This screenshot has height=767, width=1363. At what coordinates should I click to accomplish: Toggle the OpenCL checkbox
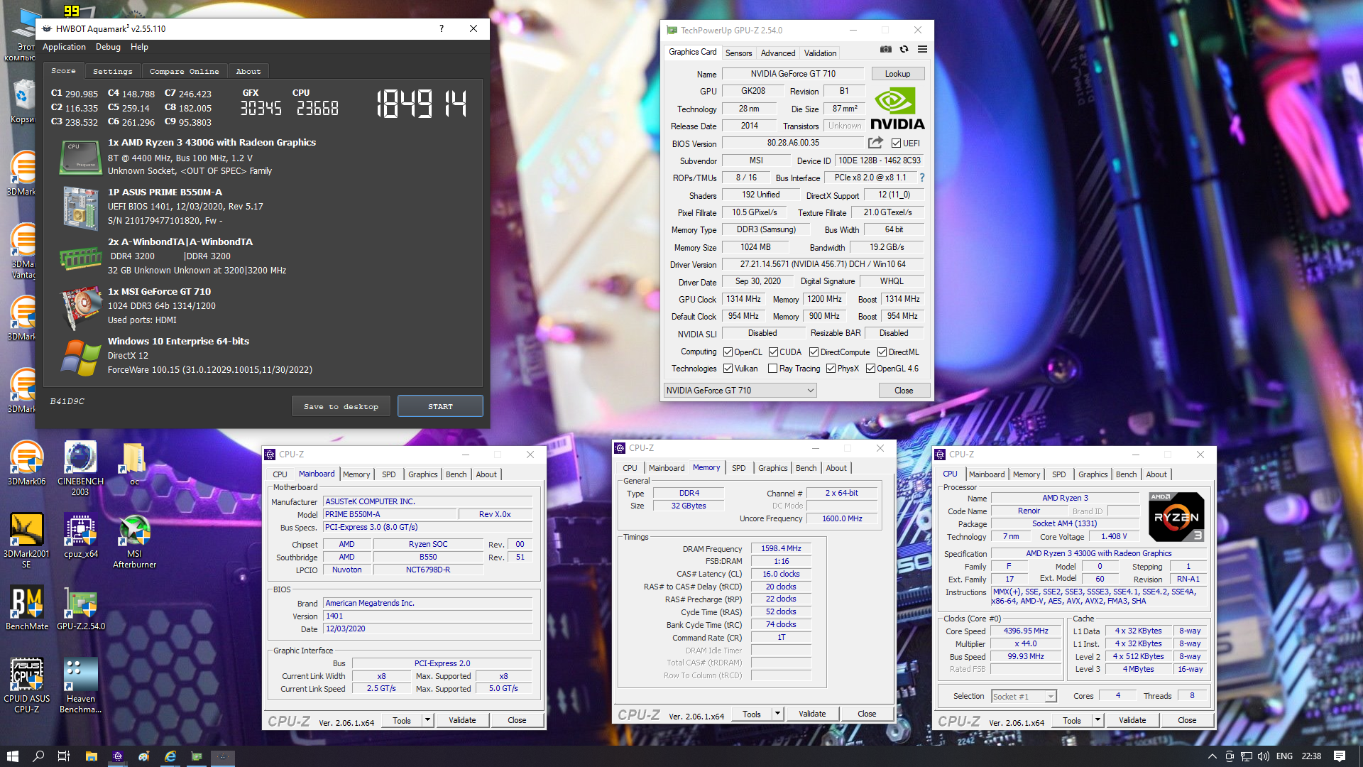tap(728, 352)
